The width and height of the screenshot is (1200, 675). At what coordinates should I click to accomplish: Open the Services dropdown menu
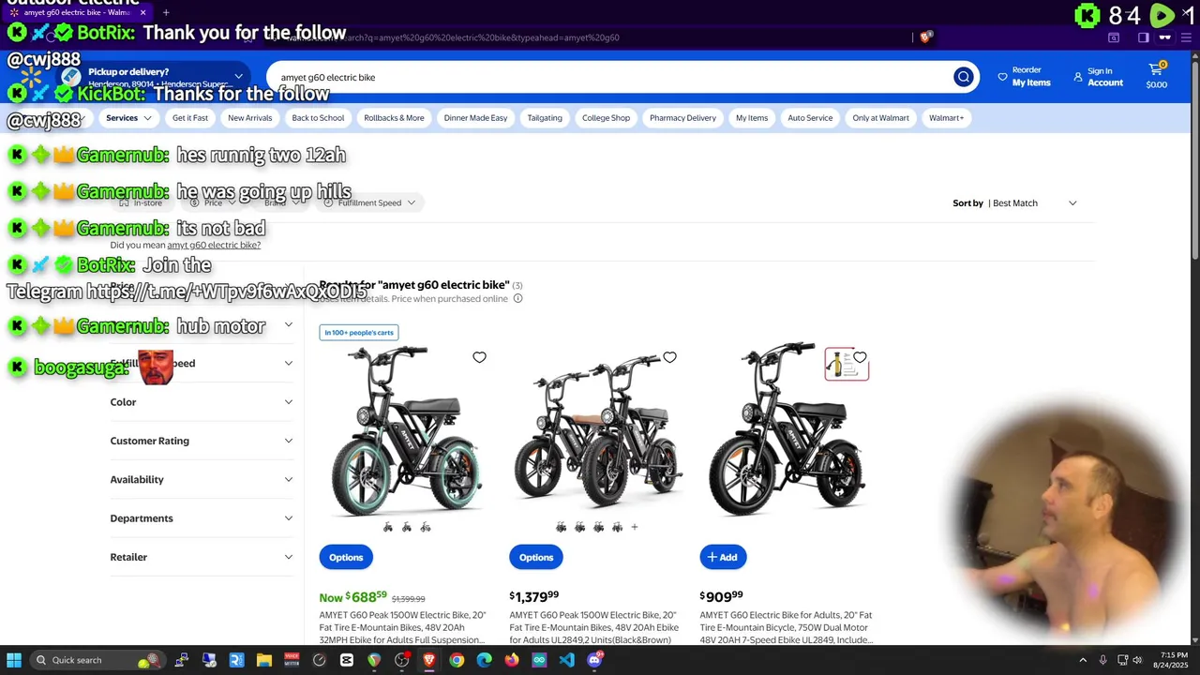click(x=128, y=118)
